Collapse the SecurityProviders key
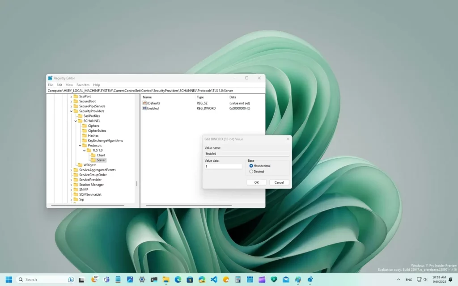Screen dimensions: 458x286 tap(71, 111)
